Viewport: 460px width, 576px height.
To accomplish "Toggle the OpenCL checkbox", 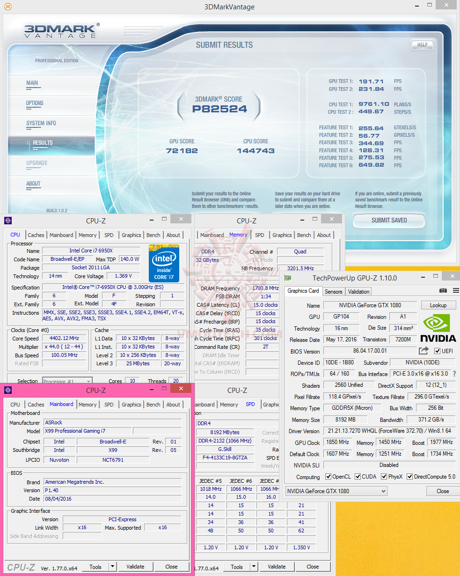I will tap(329, 477).
